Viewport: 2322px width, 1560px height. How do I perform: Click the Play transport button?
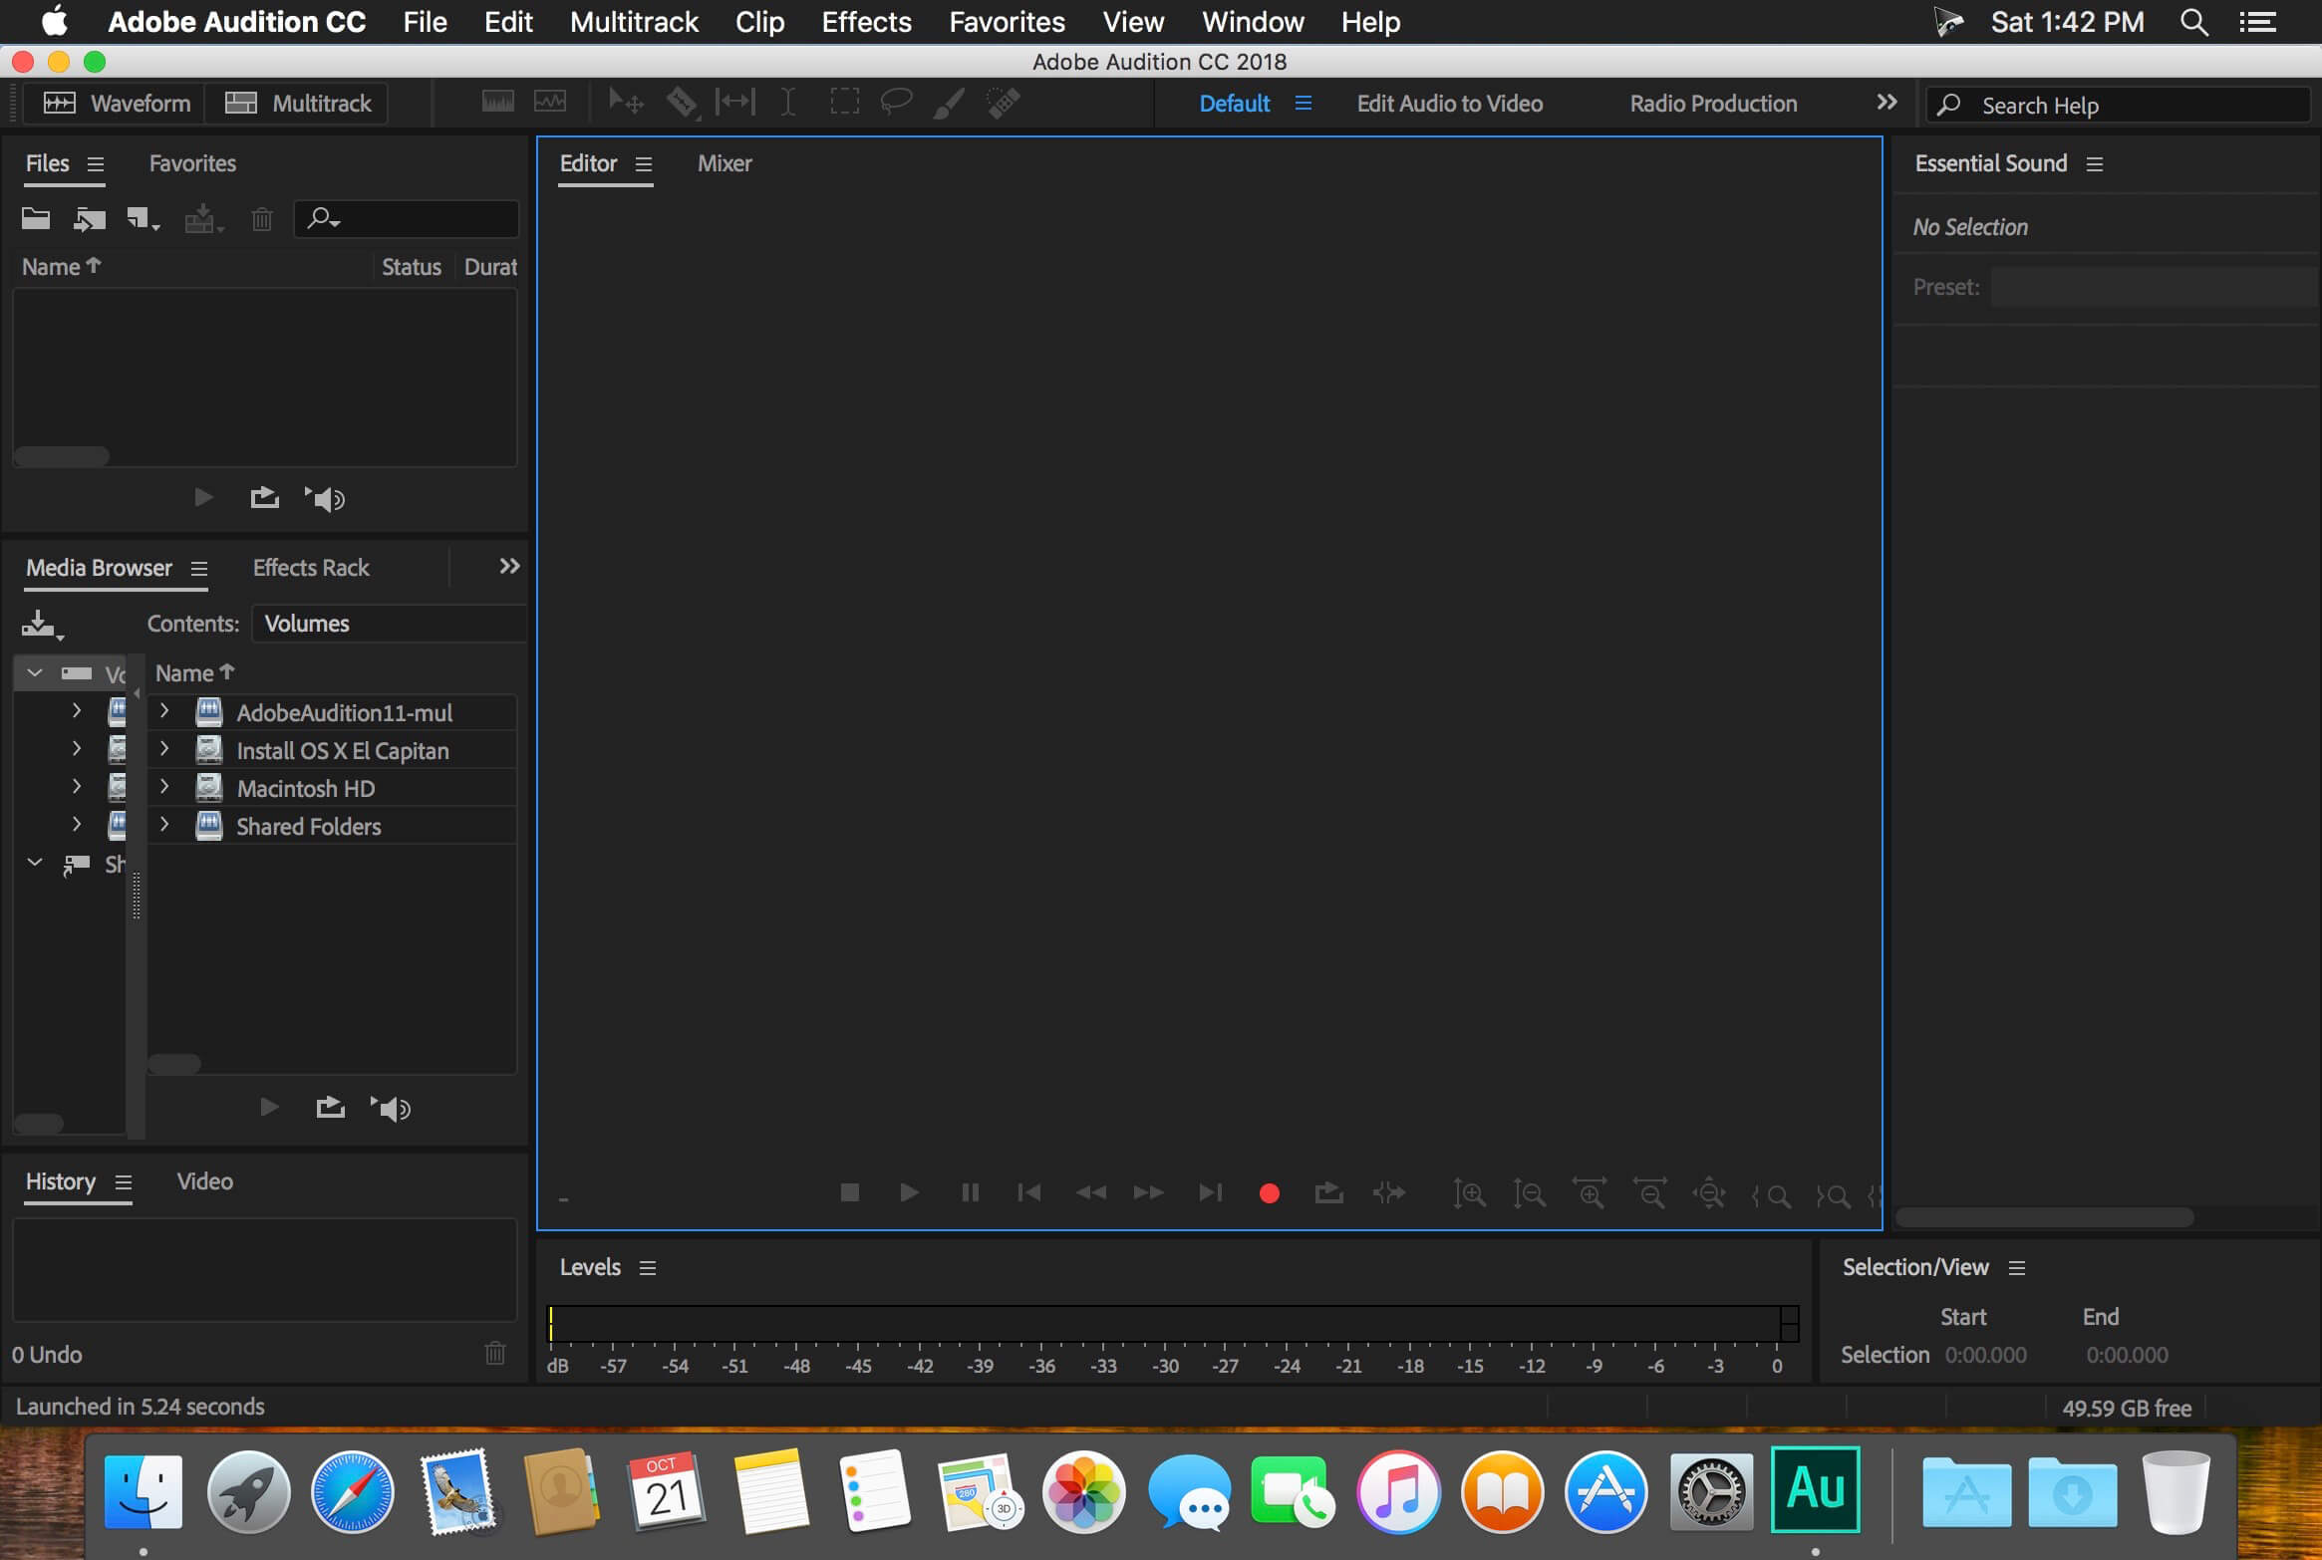tap(909, 1192)
